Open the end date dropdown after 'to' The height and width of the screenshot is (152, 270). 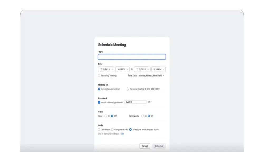click(142, 69)
